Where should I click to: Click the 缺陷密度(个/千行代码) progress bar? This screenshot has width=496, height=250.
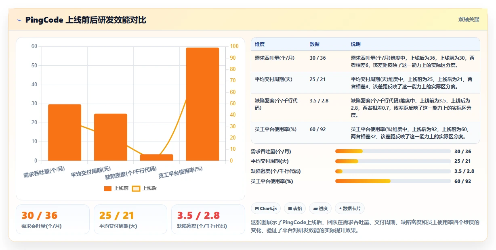[x=393, y=171]
